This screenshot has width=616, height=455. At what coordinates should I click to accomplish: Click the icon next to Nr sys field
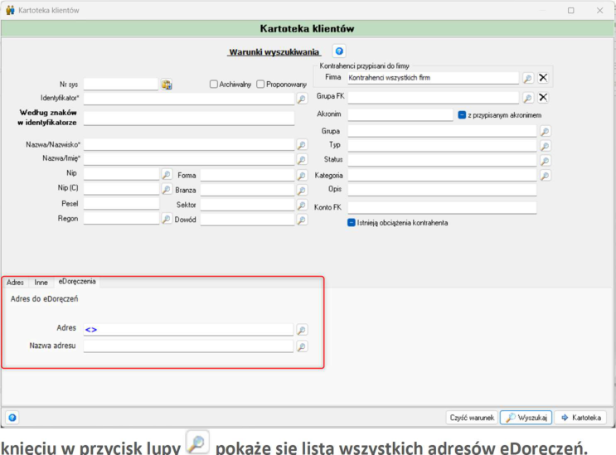tap(167, 85)
